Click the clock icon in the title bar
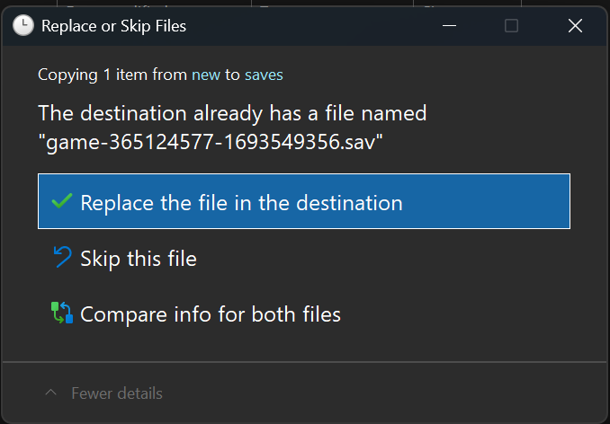 click(23, 26)
